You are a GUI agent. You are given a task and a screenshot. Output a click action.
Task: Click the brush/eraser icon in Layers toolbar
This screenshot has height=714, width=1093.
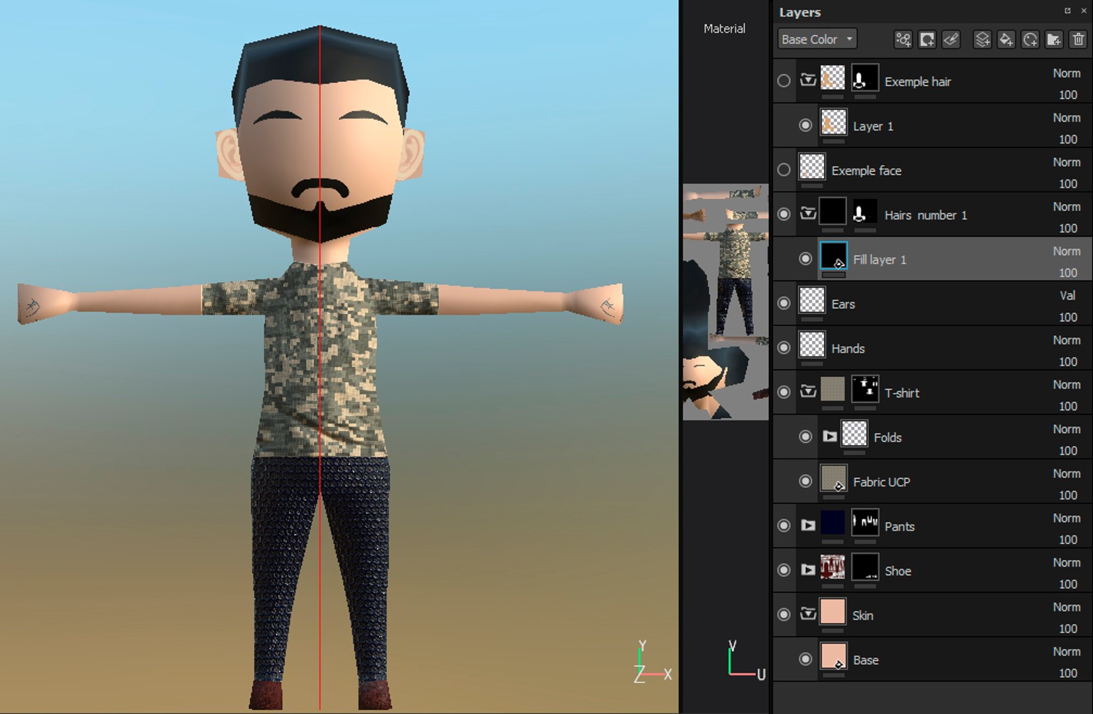coord(951,40)
